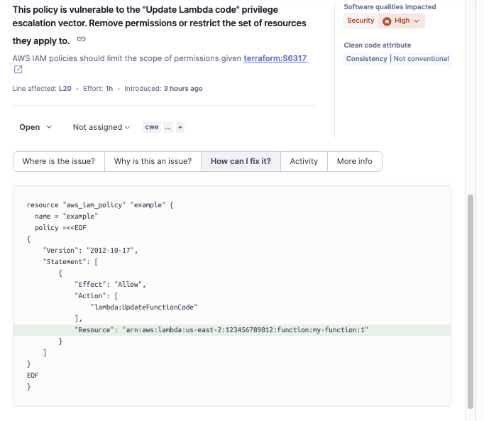The image size is (484, 421).
Task: Click the High severity indicator icon
Action: point(387,21)
